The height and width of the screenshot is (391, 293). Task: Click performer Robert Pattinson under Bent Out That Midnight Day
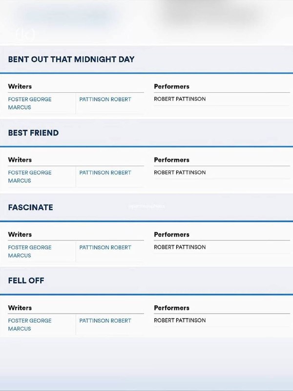[x=180, y=99]
